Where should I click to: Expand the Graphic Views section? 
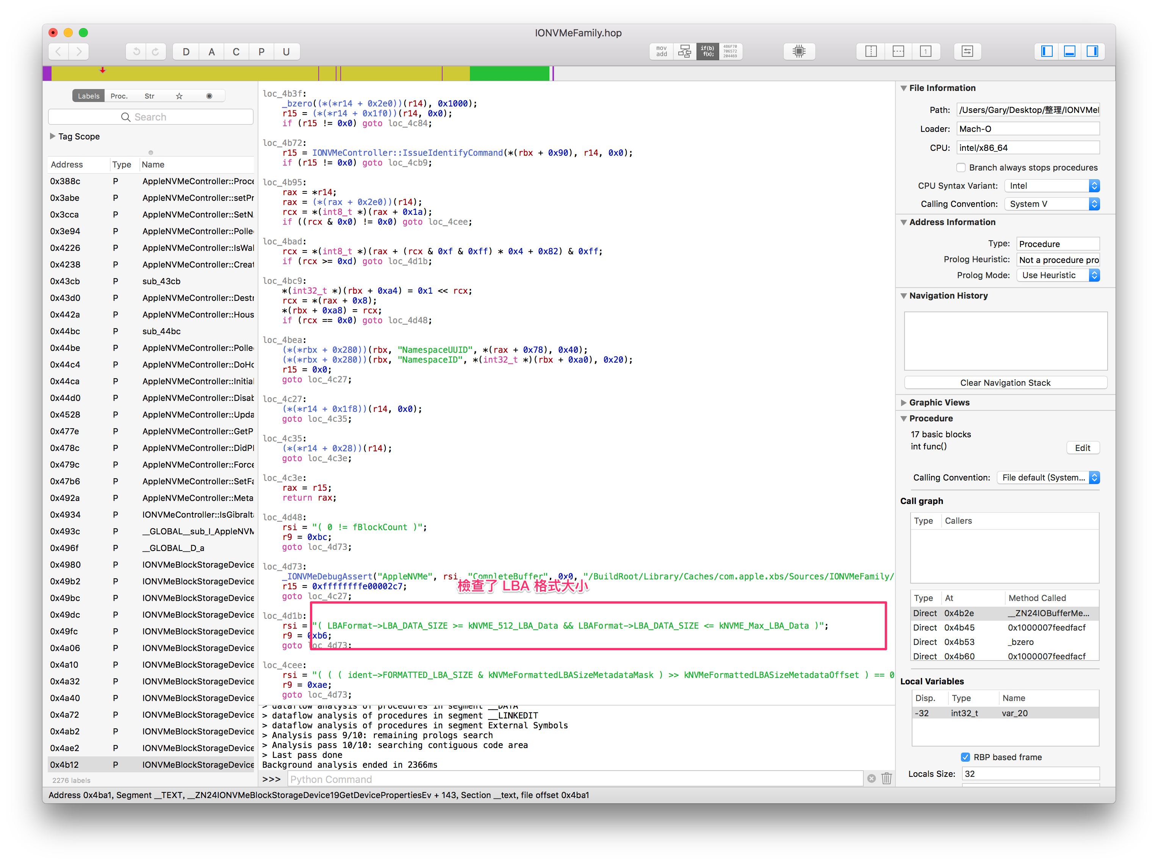coord(903,402)
